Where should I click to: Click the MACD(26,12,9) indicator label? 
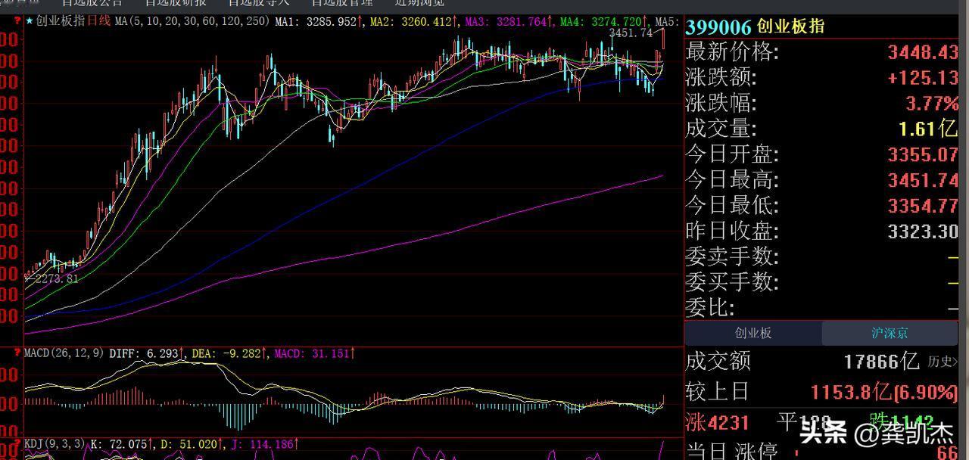pos(65,353)
